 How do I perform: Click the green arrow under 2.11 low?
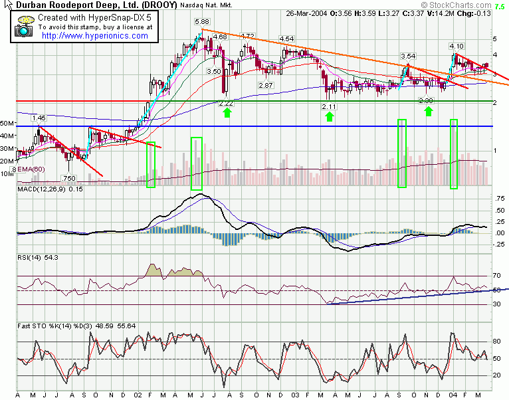coord(328,116)
